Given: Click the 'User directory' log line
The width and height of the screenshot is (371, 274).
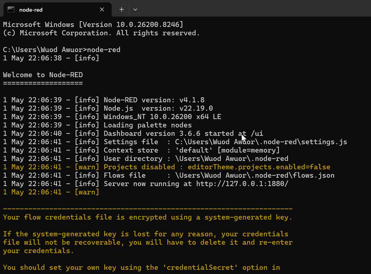Looking at the screenshot, I should pyautogui.click(x=146, y=159).
